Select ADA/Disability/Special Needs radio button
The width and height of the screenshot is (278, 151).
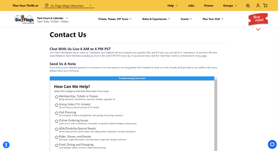coord(57,129)
